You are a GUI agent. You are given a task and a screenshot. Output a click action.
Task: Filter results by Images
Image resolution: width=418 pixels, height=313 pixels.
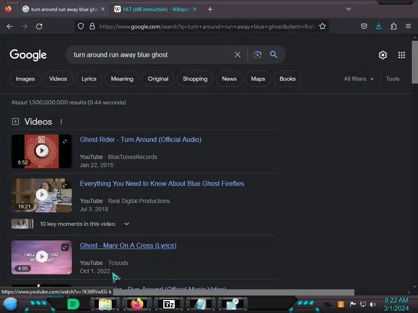pos(25,79)
